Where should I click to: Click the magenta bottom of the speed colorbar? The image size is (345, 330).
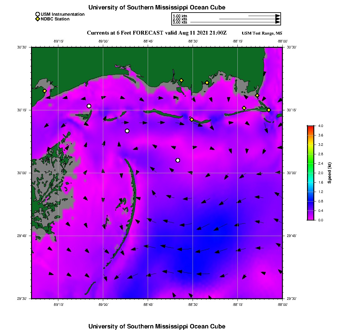(x=310, y=219)
